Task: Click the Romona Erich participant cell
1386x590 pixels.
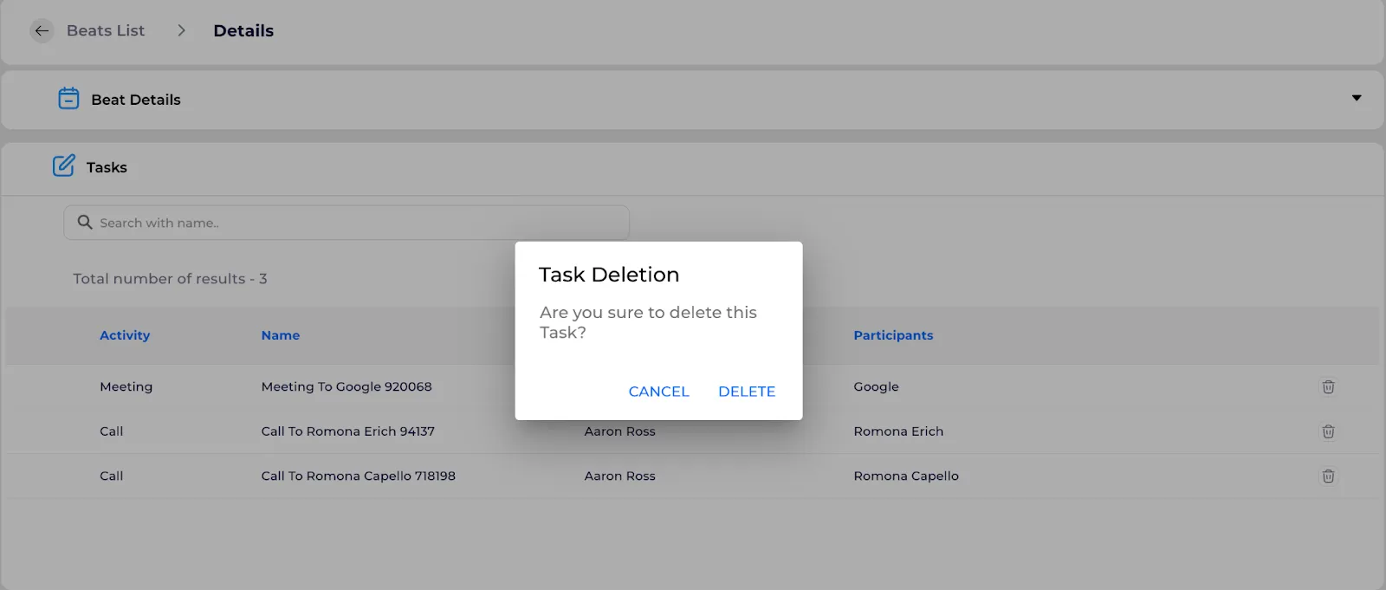Action: [x=898, y=431]
